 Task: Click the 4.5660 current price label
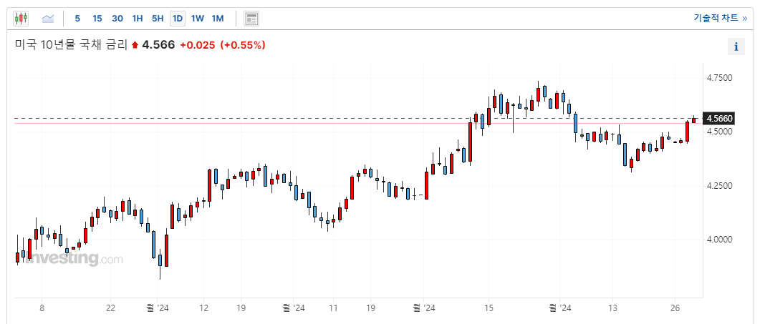coord(720,118)
